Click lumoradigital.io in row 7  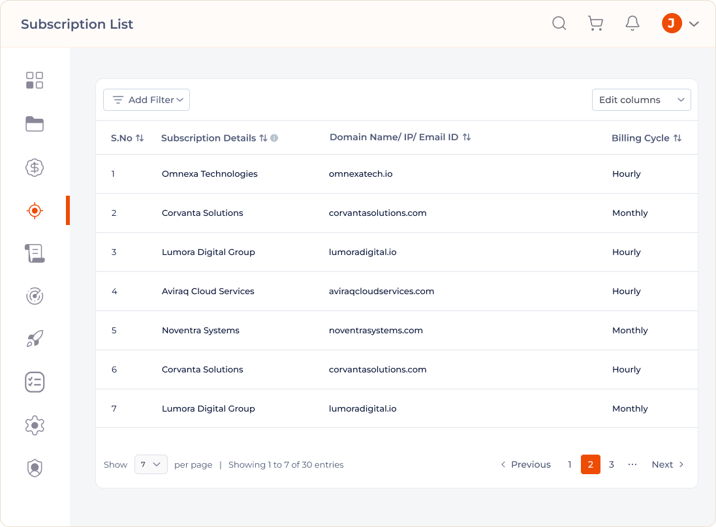coord(362,409)
